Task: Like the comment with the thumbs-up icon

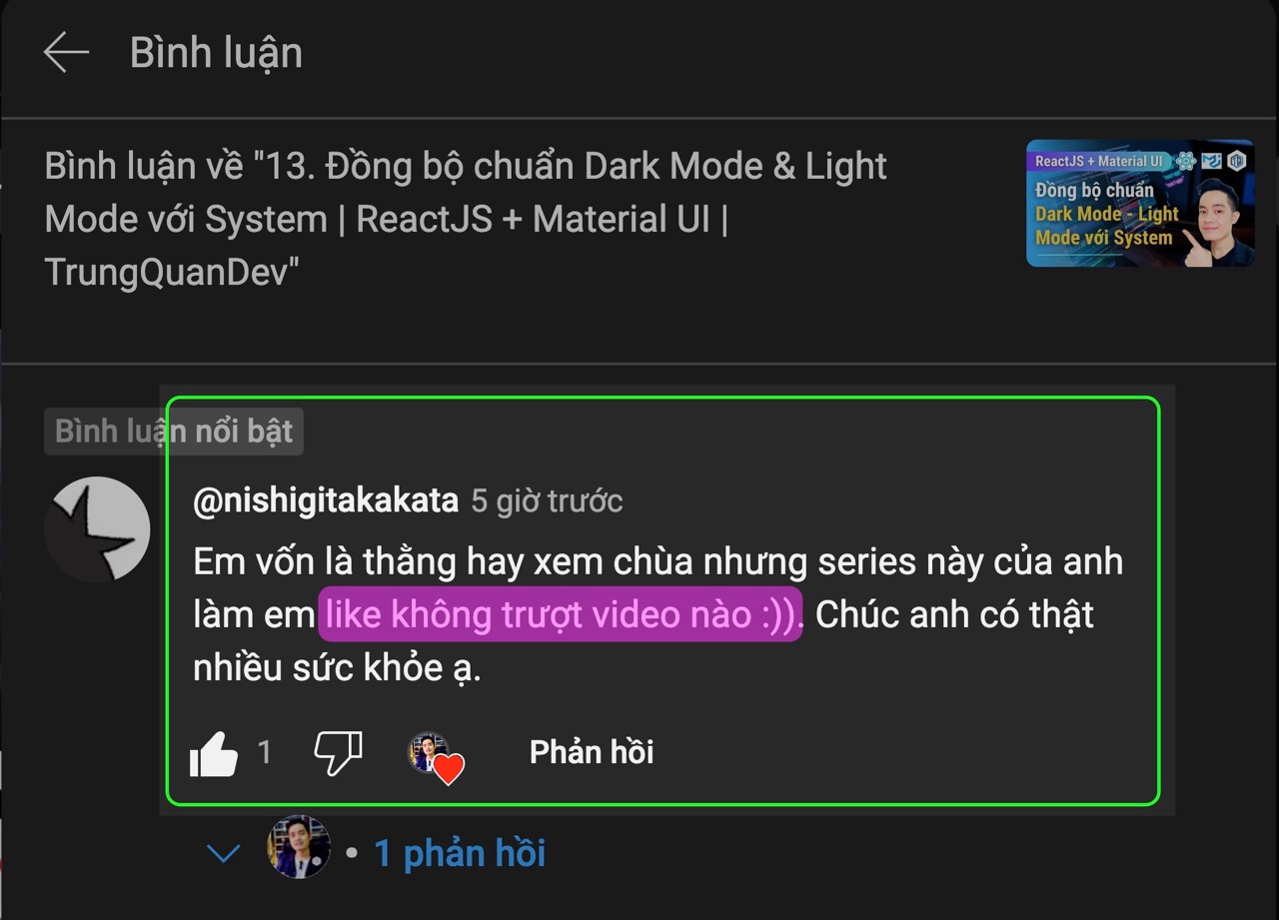Action: click(214, 752)
